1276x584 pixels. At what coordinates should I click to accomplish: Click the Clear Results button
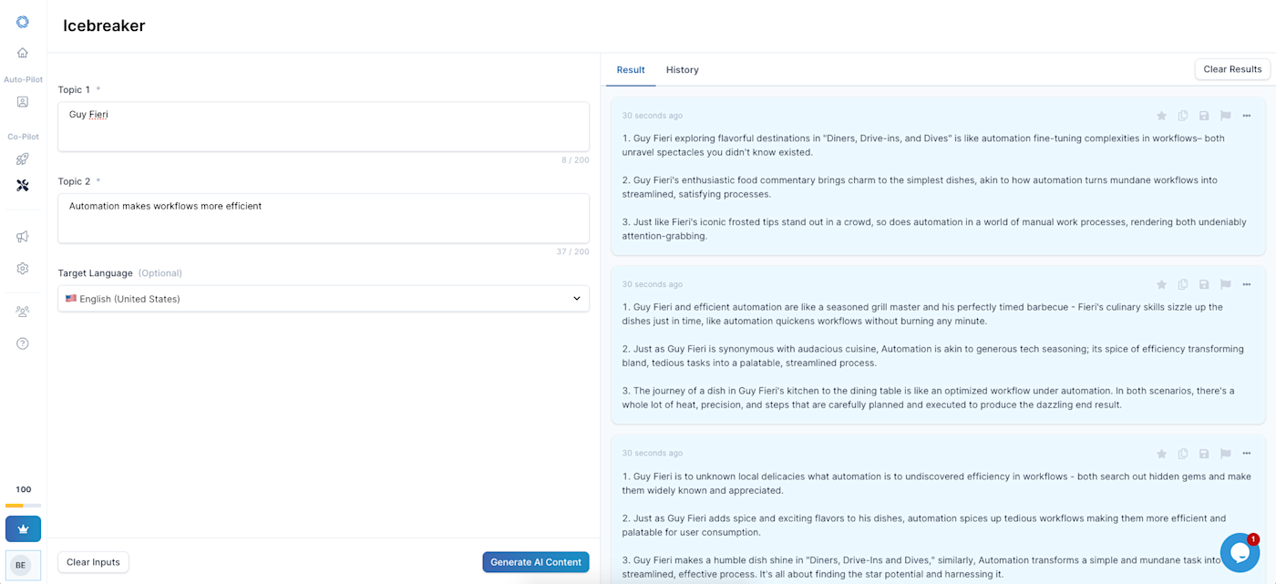coord(1232,69)
